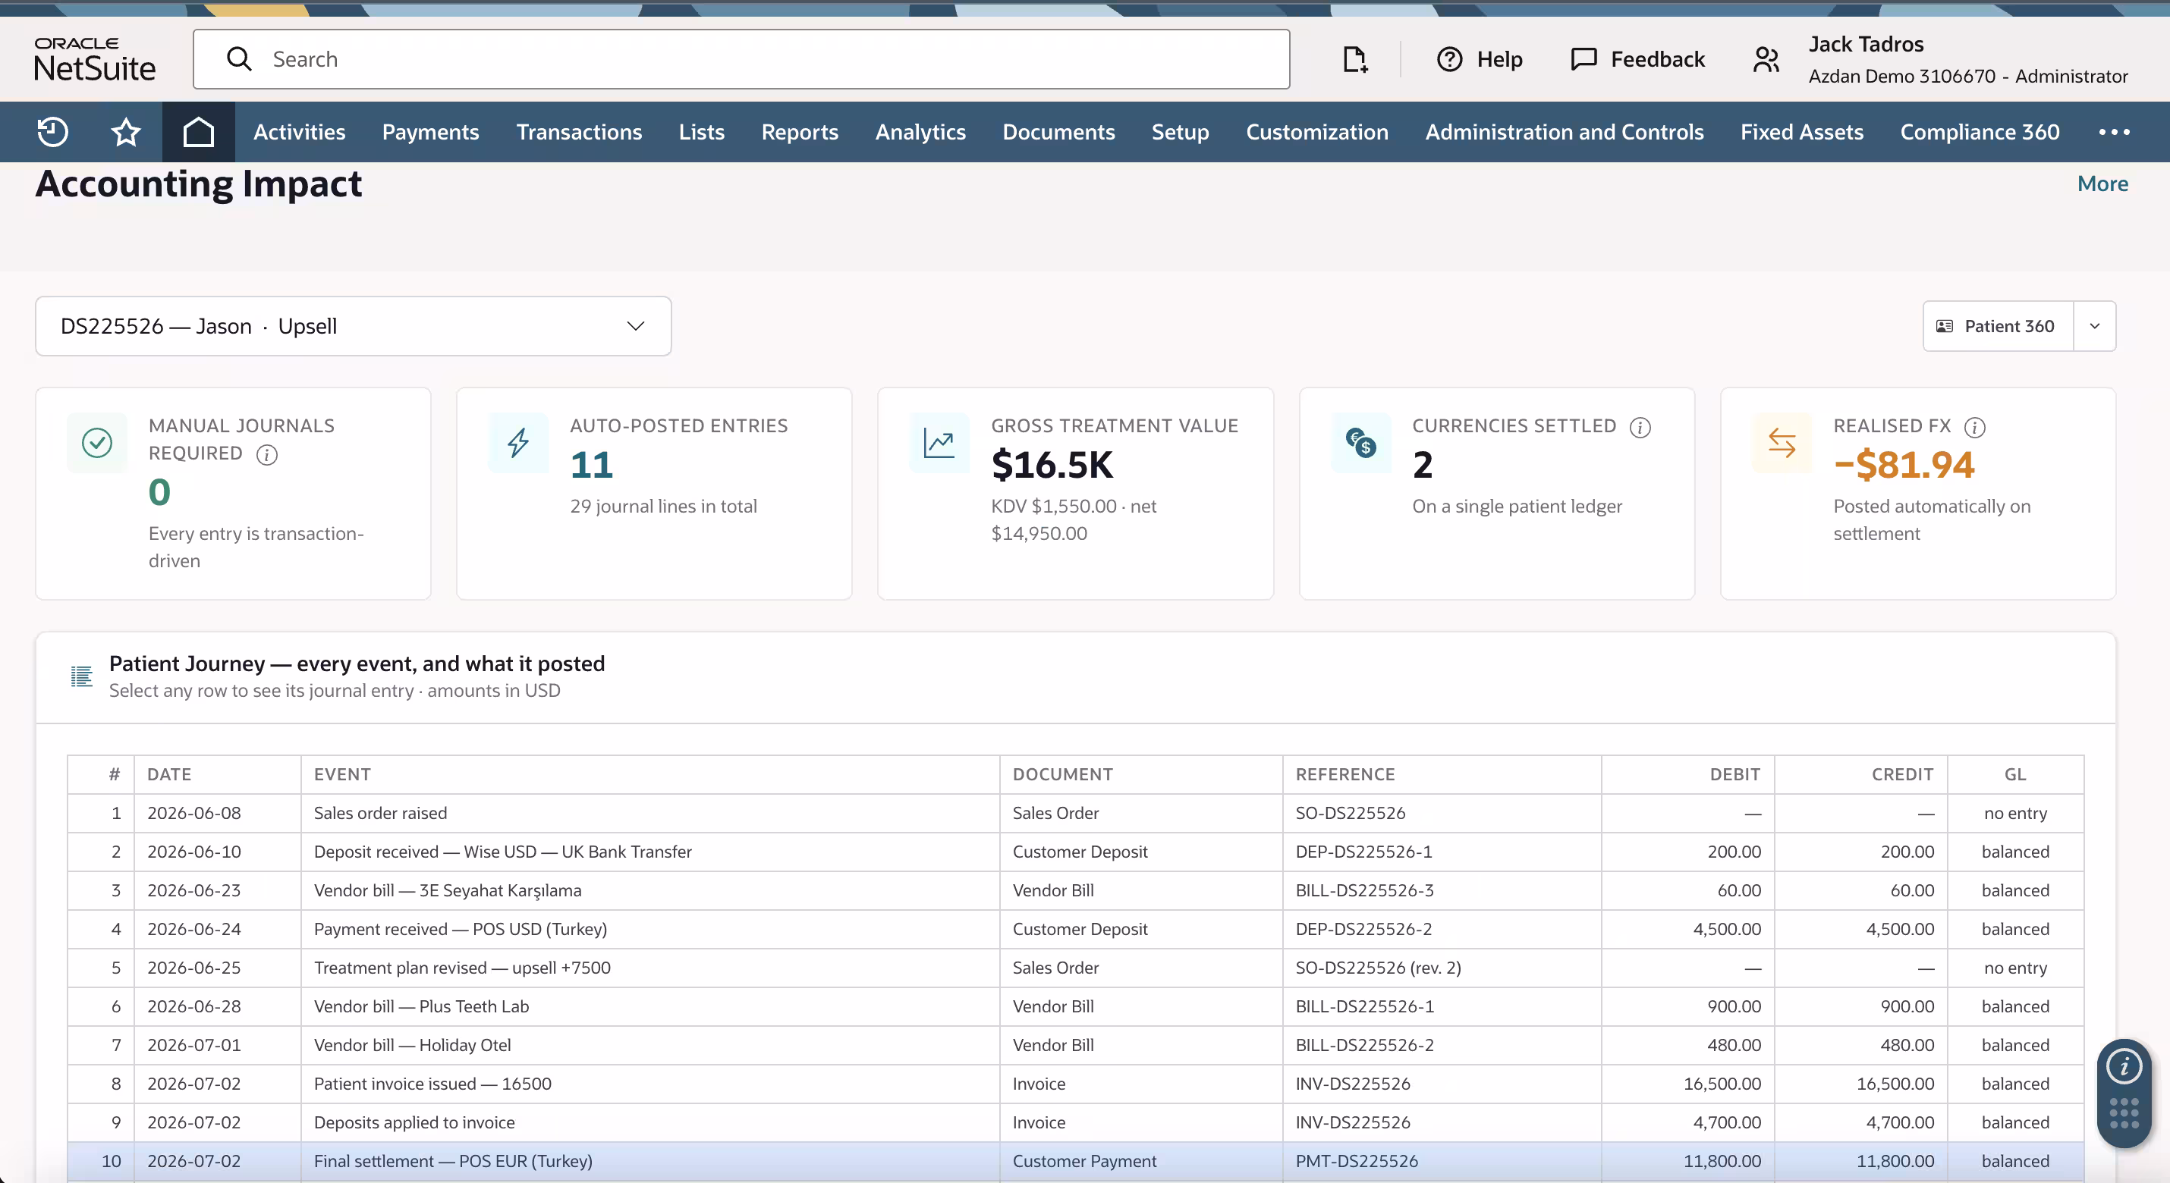The image size is (2170, 1183).
Task: Click the Create New document icon
Action: click(x=1354, y=59)
